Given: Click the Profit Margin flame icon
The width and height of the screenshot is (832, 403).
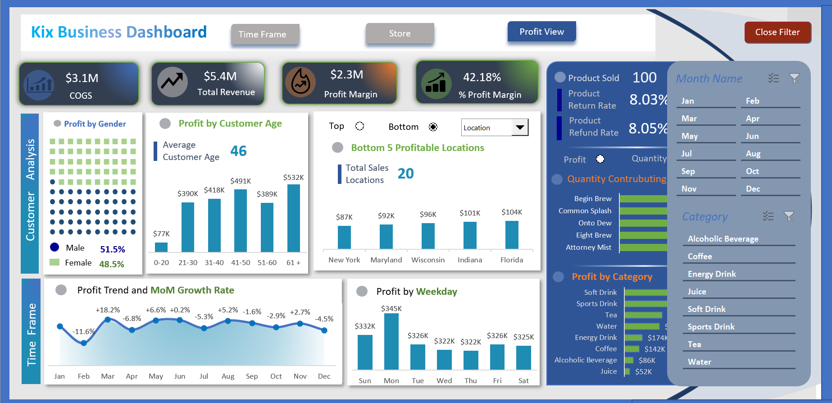Looking at the screenshot, I should [300, 82].
